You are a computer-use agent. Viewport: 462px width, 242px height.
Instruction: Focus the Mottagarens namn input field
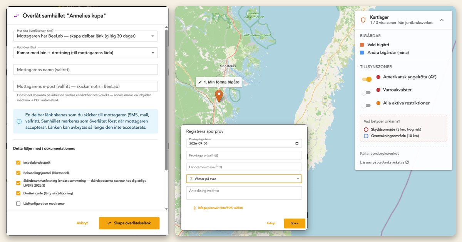(85, 70)
